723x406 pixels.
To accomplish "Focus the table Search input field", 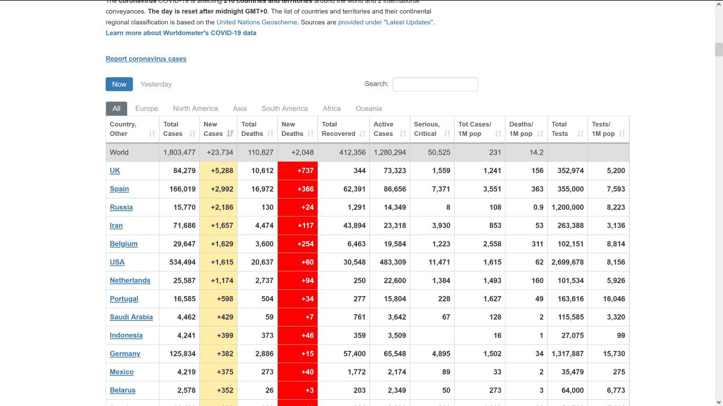I will [x=435, y=84].
